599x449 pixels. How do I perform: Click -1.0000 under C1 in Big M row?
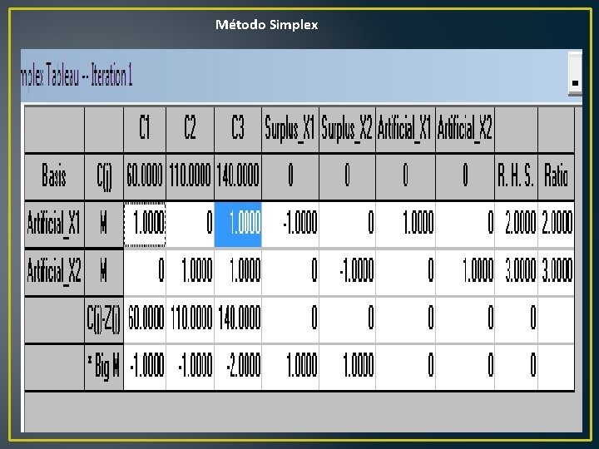(x=145, y=368)
